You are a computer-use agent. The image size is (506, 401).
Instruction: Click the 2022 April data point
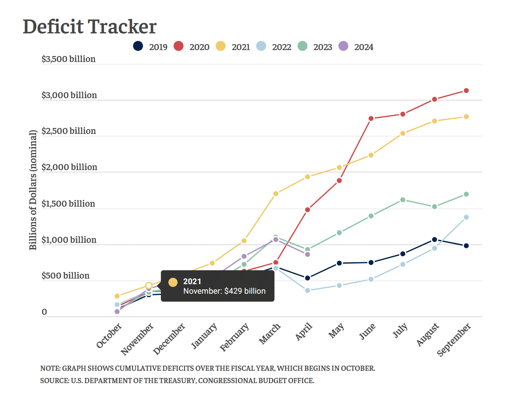pyautogui.click(x=307, y=291)
